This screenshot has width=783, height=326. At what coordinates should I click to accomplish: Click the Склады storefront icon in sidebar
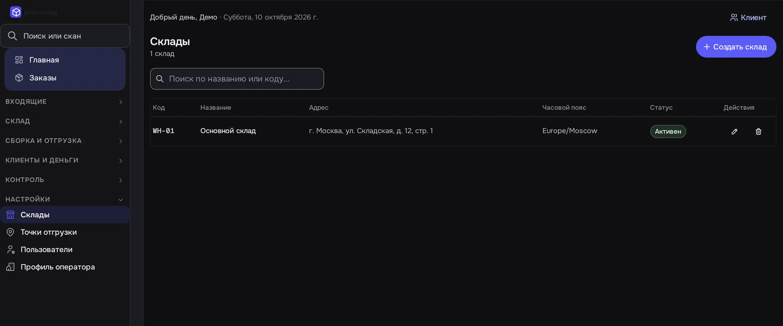click(x=10, y=215)
